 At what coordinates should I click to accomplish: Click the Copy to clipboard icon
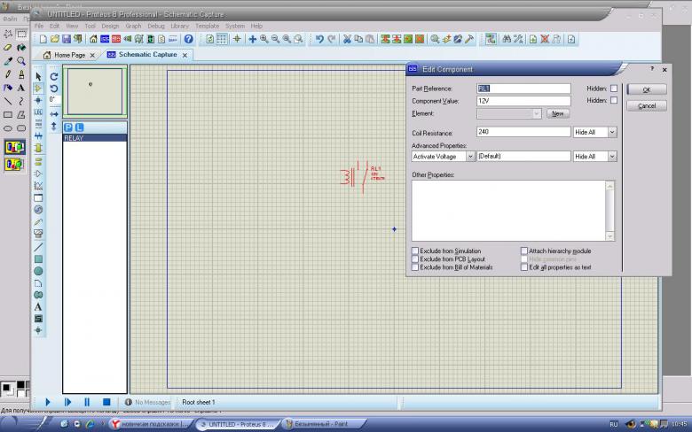click(x=358, y=39)
